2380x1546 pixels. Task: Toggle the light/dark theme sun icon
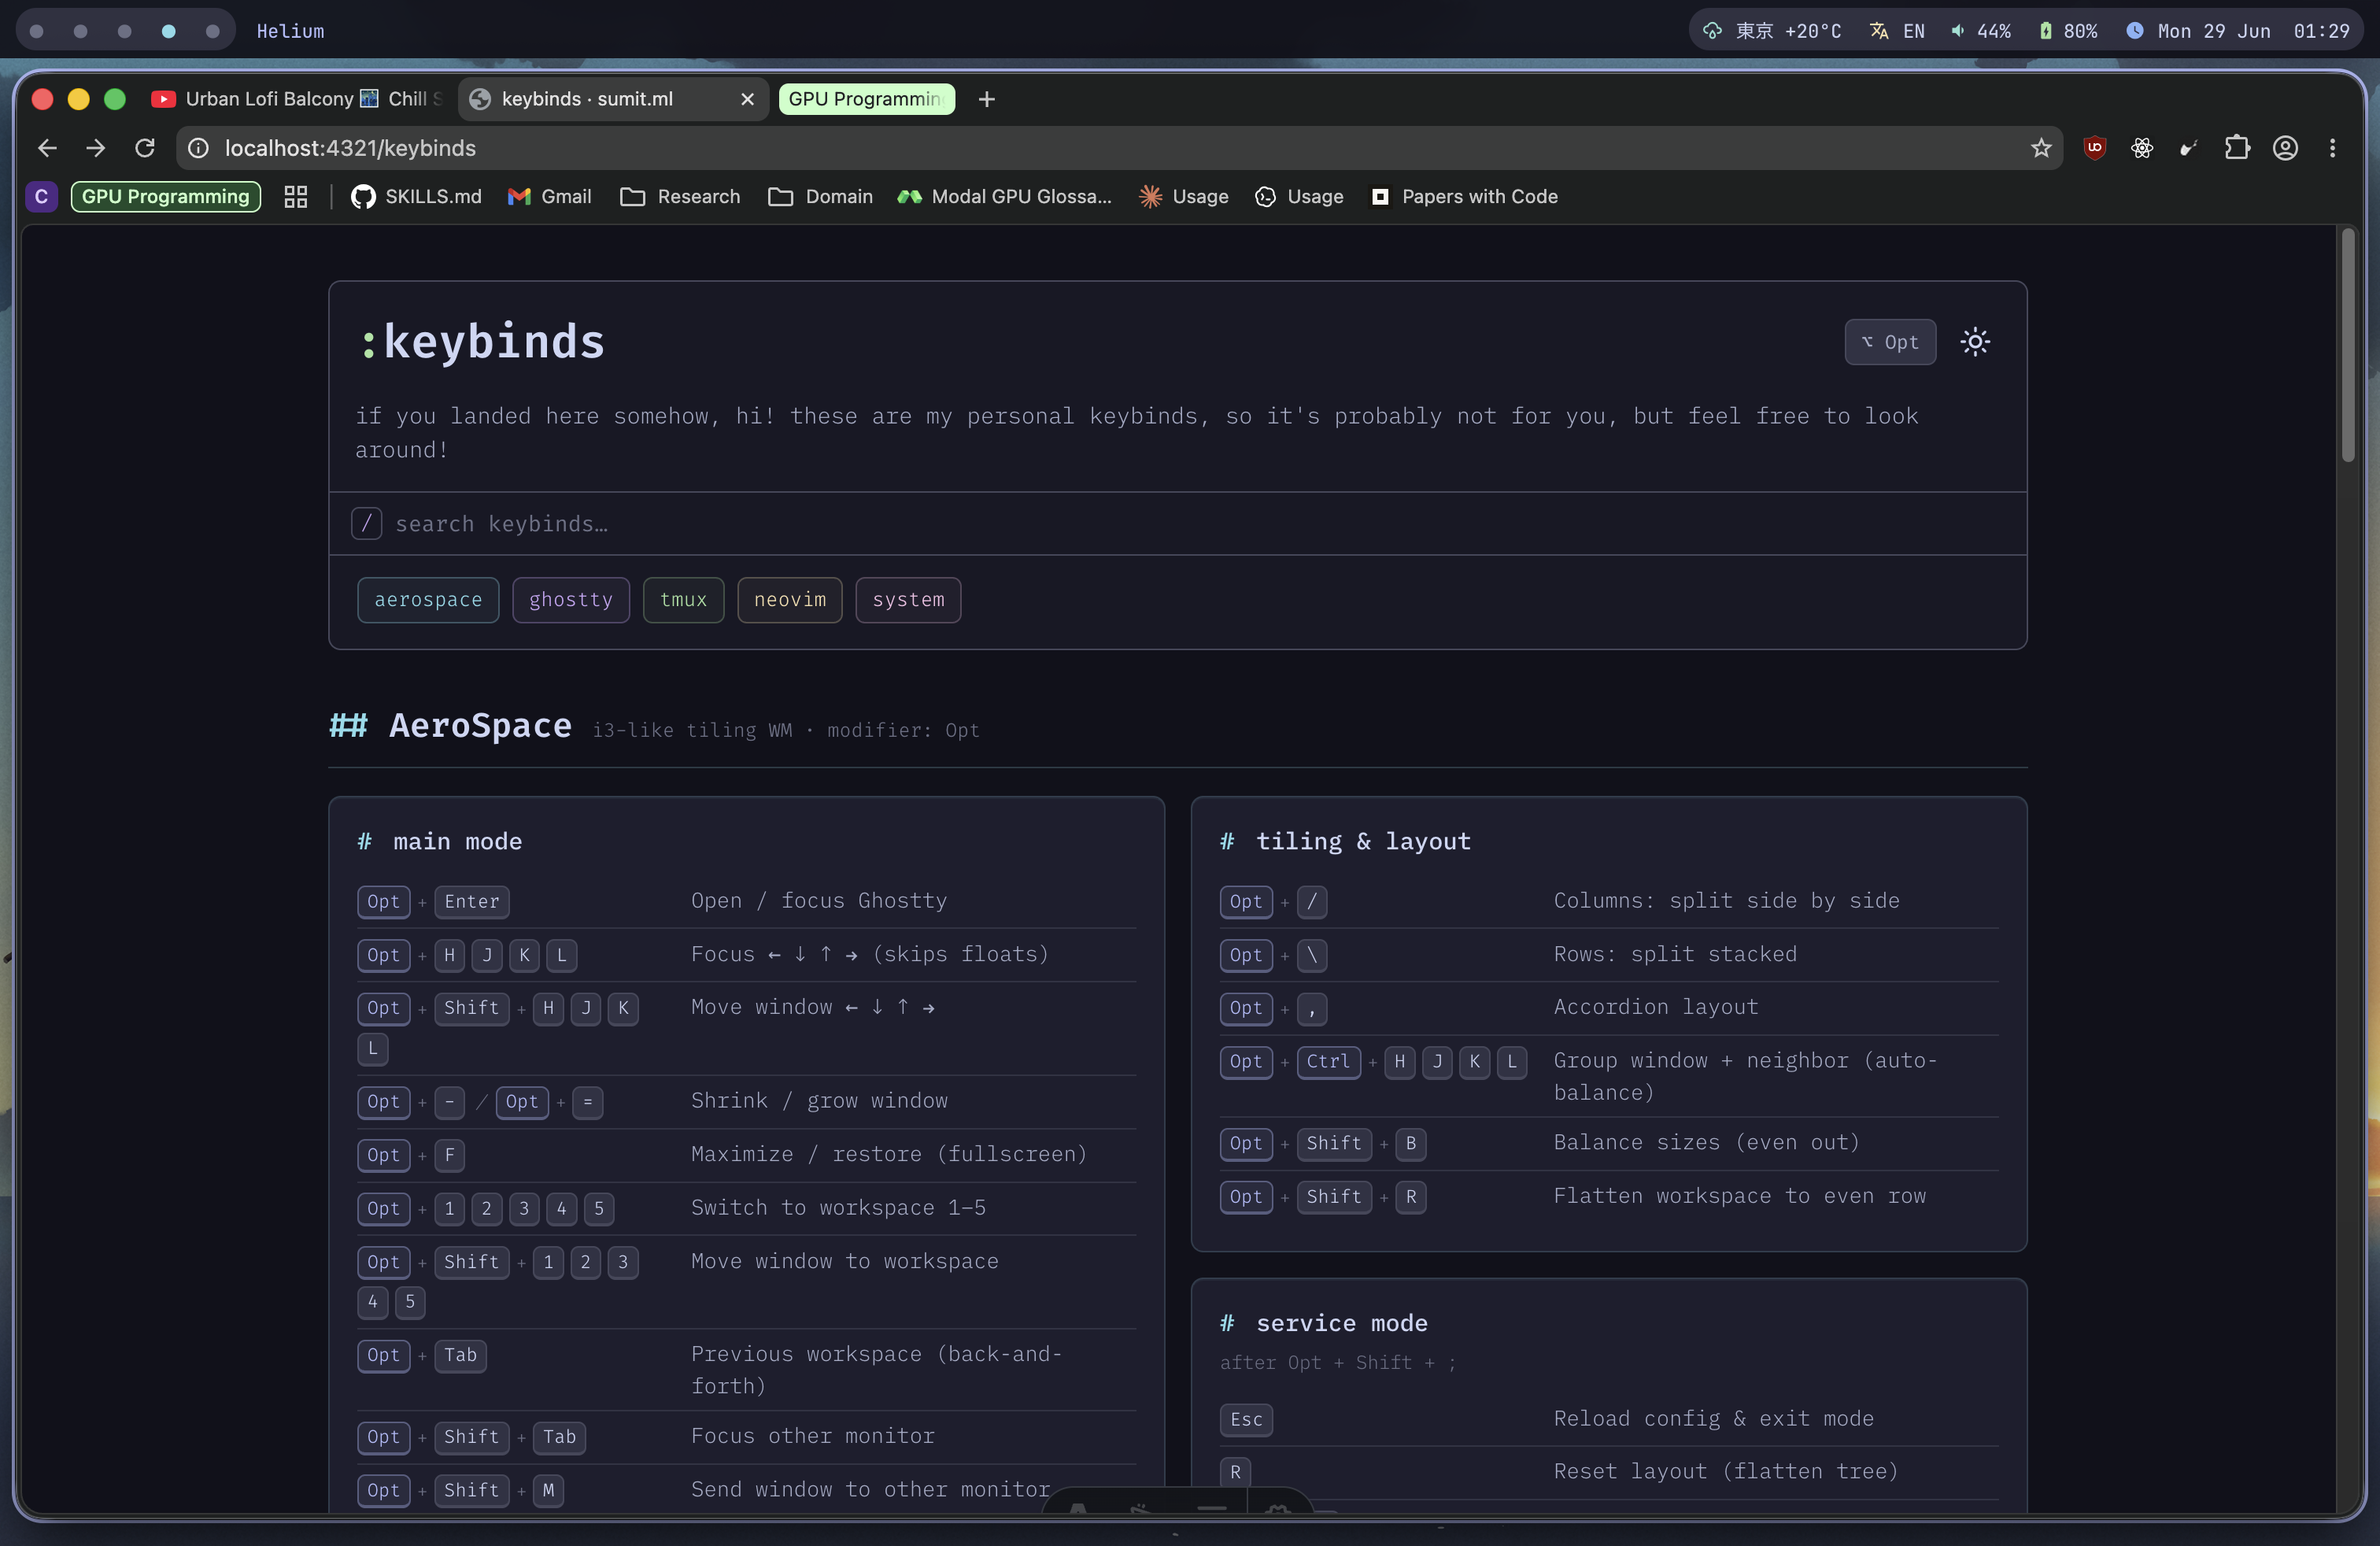[1975, 342]
